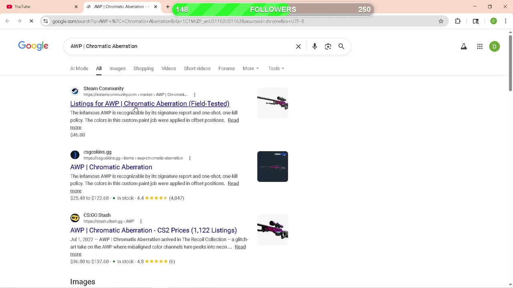The image size is (513, 288).
Task: Click Steam Community AWP thumbnail image
Action: point(273,103)
